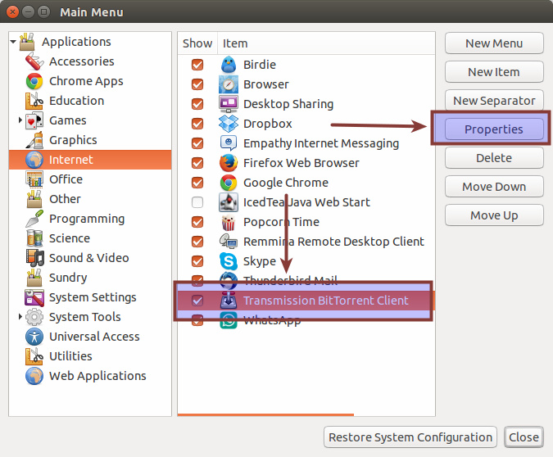The image size is (553, 457).
Task: Uncheck the Desktop Sharing checkbox
Action: pos(197,104)
